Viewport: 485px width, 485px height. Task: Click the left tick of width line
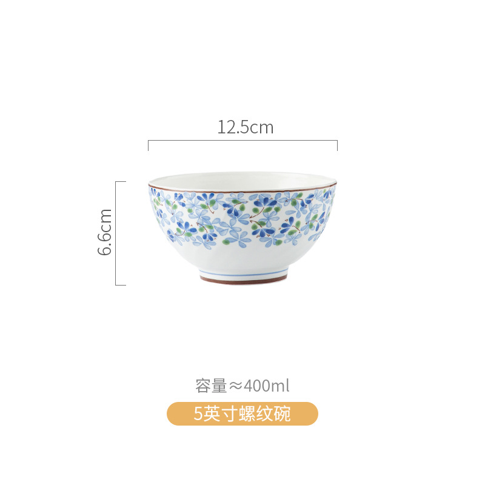click(148, 145)
